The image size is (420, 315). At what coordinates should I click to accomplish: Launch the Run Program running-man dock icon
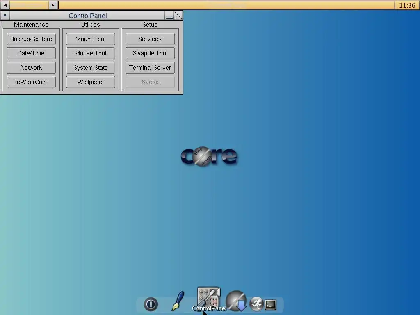[x=256, y=304]
